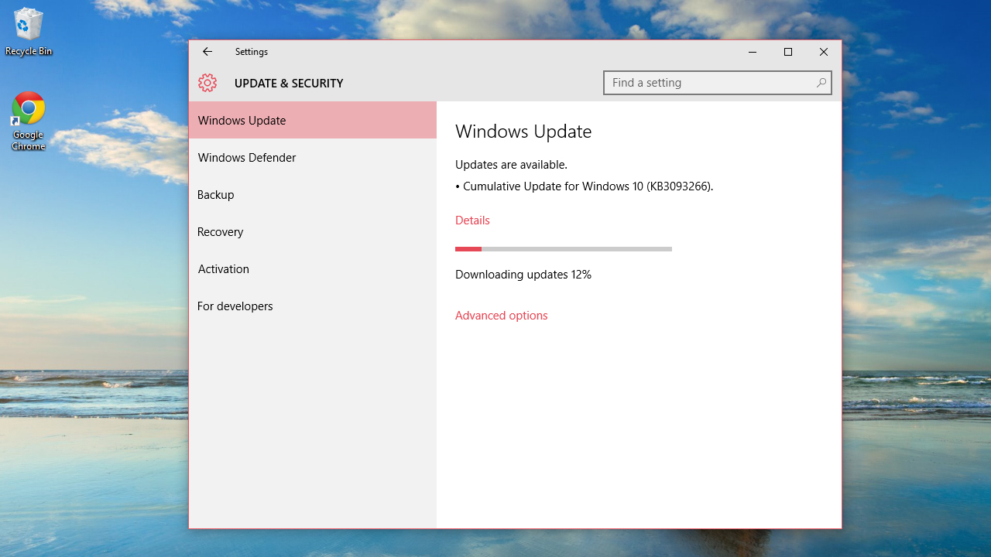The height and width of the screenshot is (557, 991).
Task: Open Details for the available update
Action: point(472,220)
